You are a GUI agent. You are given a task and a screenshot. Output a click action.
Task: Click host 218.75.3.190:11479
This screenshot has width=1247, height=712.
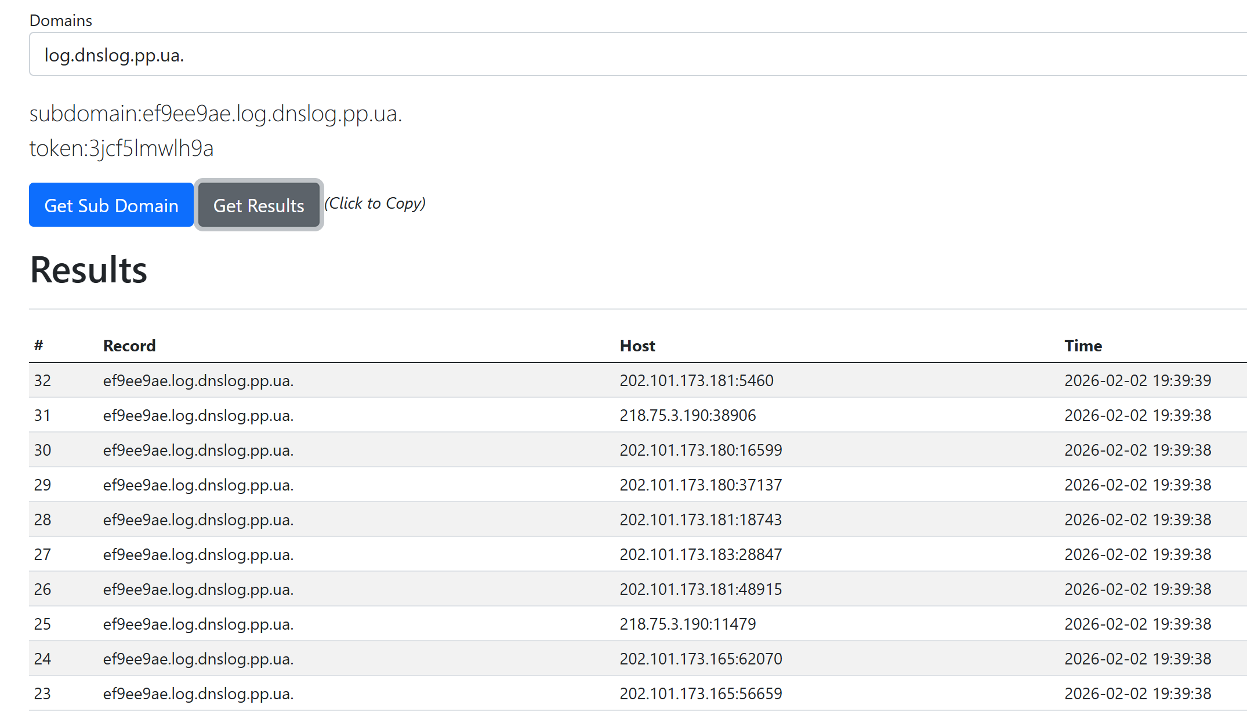click(x=687, y=624)
